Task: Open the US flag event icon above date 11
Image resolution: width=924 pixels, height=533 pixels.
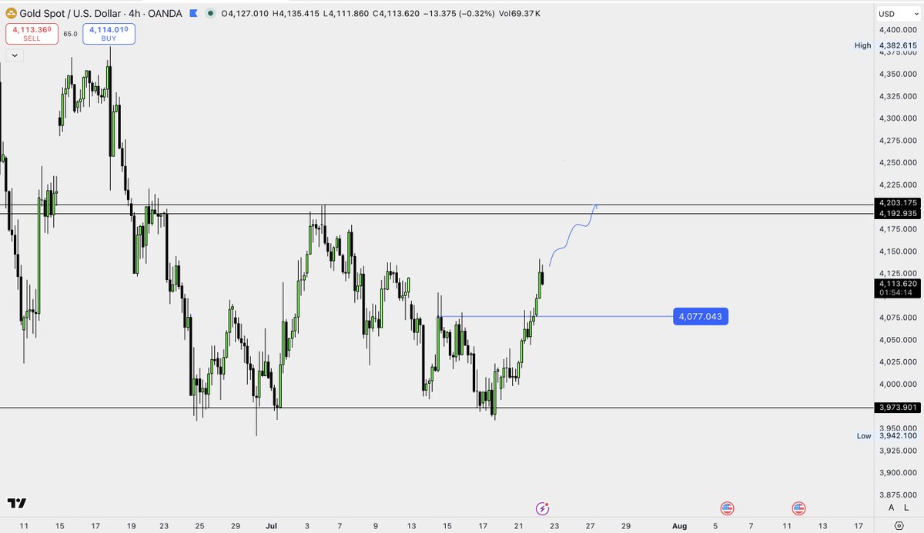Action: (798, 508)
